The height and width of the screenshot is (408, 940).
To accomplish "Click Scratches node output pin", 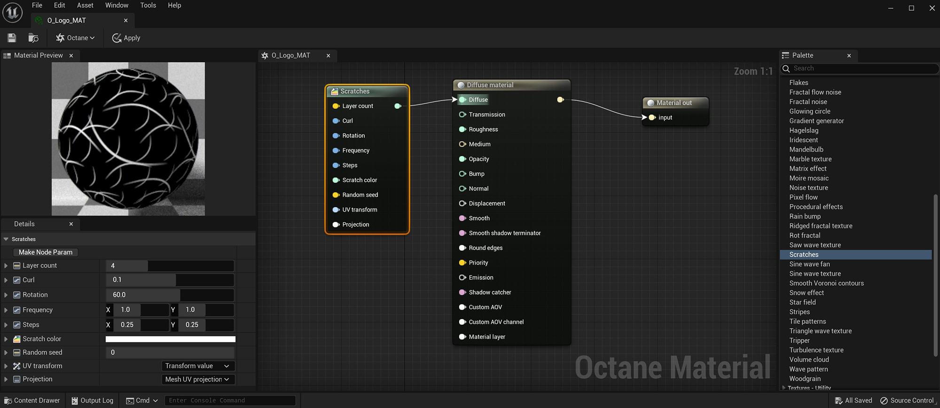I will pos(398,106).
